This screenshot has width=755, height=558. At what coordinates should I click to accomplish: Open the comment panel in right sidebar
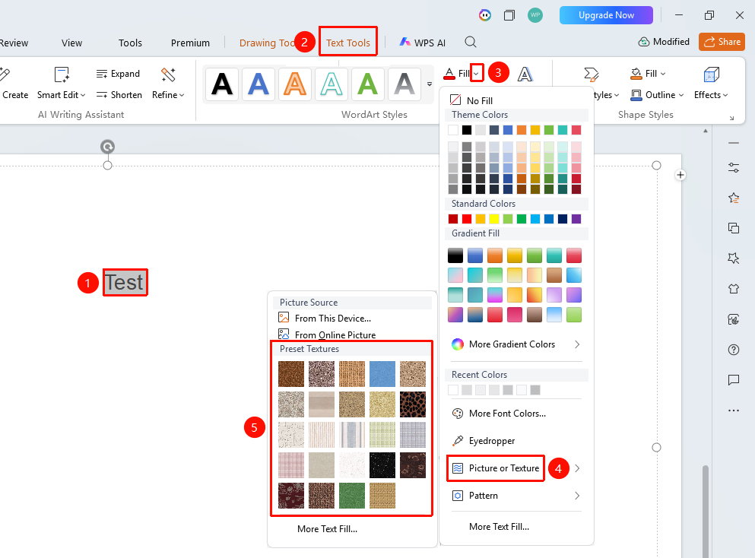(x=734, y=380)
